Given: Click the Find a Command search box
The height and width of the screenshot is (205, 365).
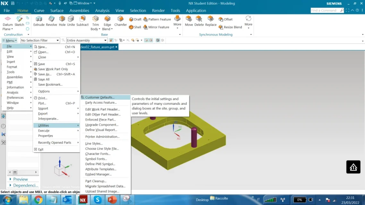Looking at the screenshot, I should point(327,10).
